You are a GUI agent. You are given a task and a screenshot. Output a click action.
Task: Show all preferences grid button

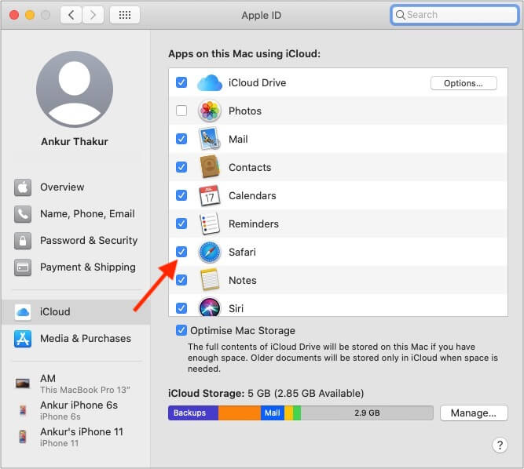click(x=125, y=15)
